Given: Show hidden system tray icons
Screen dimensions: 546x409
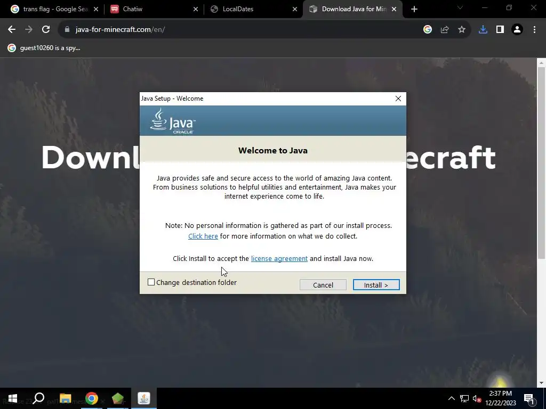Looking at the screenshot, I should click(x=451, y=398).
